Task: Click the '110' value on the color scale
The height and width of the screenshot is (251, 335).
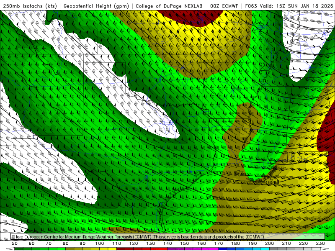Action: [x=117, y=243]
